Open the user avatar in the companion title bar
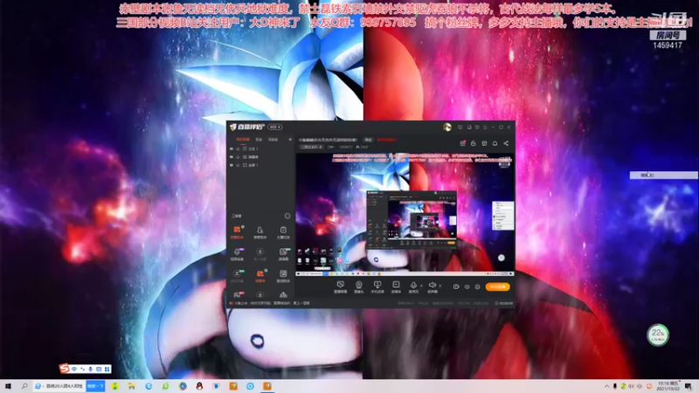This screenshot has width=699, height=393. coord(447,127)
